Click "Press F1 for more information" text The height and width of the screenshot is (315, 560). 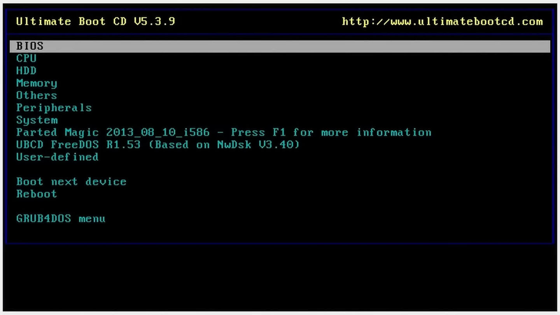coord(331,132)
